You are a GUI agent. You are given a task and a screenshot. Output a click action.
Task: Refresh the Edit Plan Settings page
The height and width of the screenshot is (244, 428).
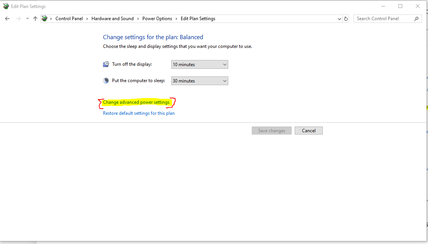pos(346,19)
